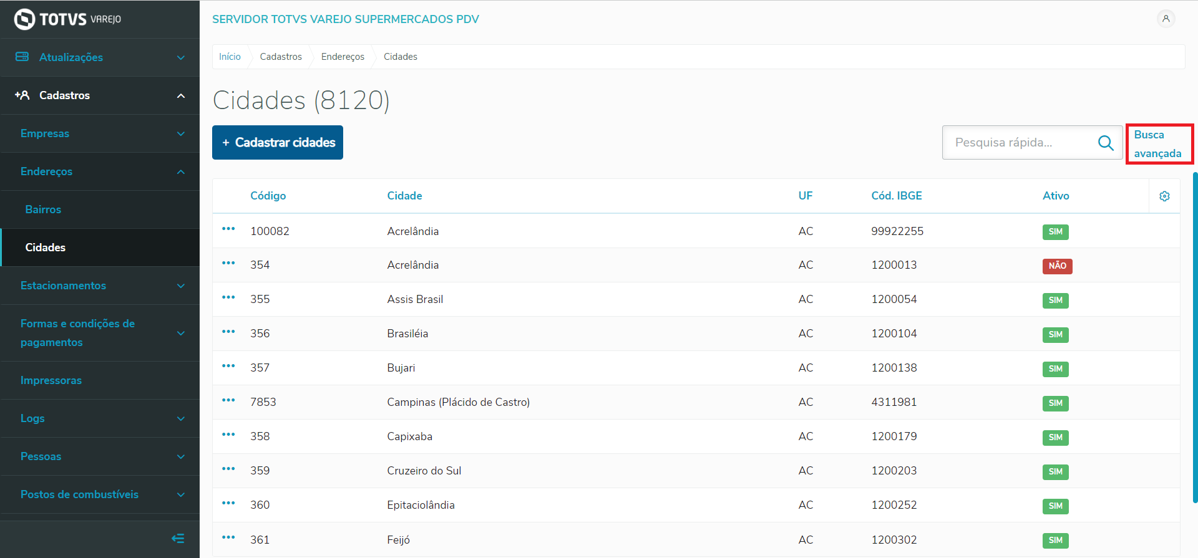Screen dimensions: 1198x558
Task: Expand the Atualizações menu chevron
Action: tap(181, 58)
